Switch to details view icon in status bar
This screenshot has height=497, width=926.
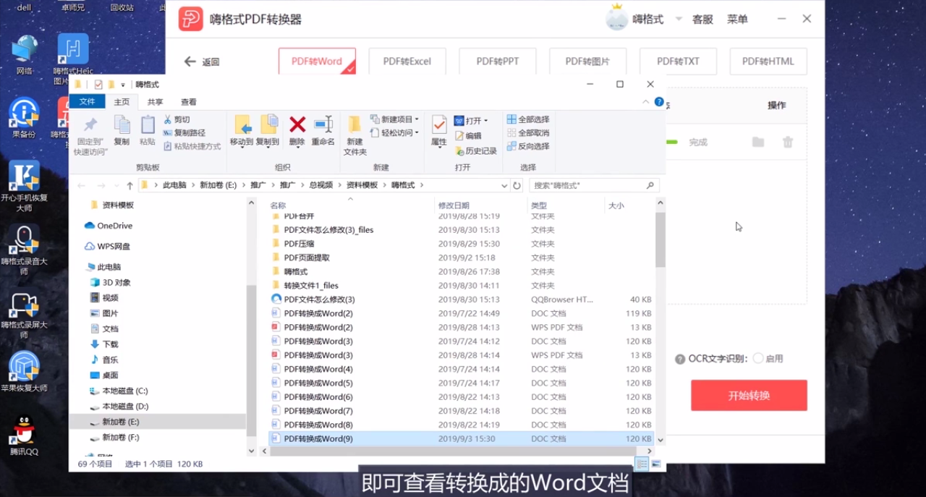pos(642,463)
